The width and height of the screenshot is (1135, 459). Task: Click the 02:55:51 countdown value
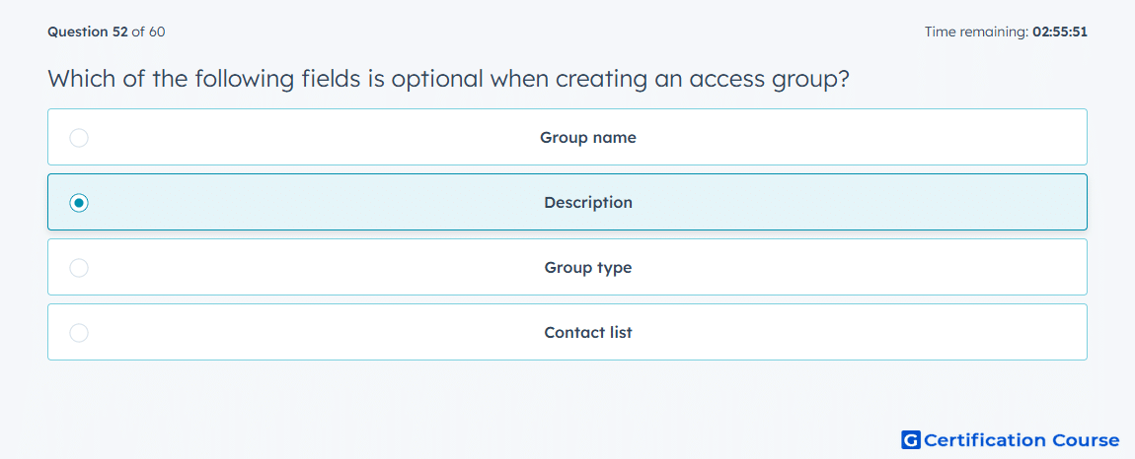[x=1060, y=32]
